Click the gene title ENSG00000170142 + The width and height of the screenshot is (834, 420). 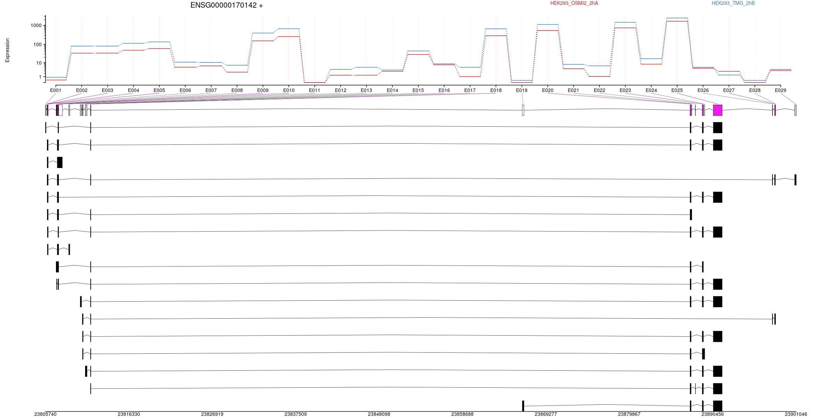tap(227, 5)
